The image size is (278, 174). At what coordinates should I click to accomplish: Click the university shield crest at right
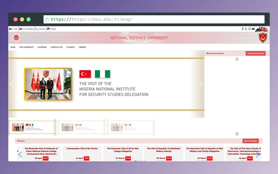pos(263,38)
